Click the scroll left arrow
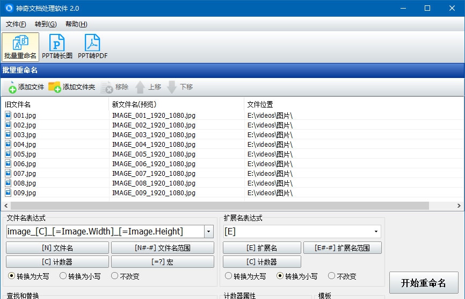The image size is (465, 299). (x=6, y=205)
